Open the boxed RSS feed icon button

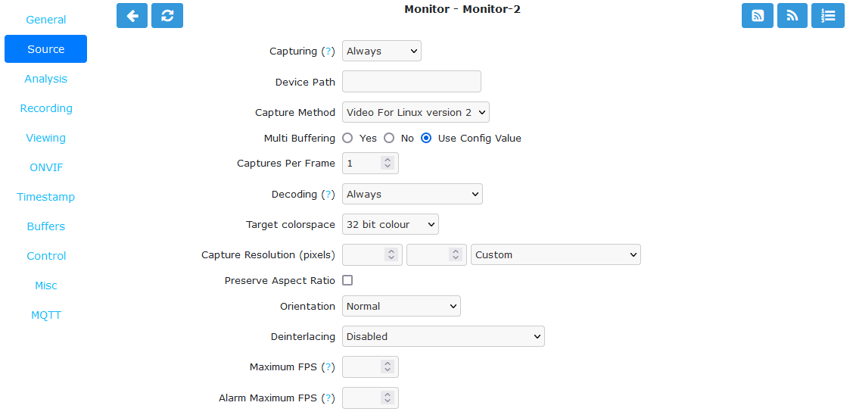coord(757,15)
